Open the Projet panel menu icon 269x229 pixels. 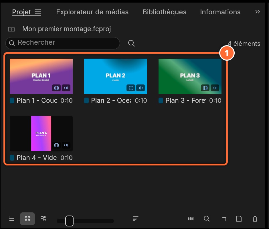(38, 12)
